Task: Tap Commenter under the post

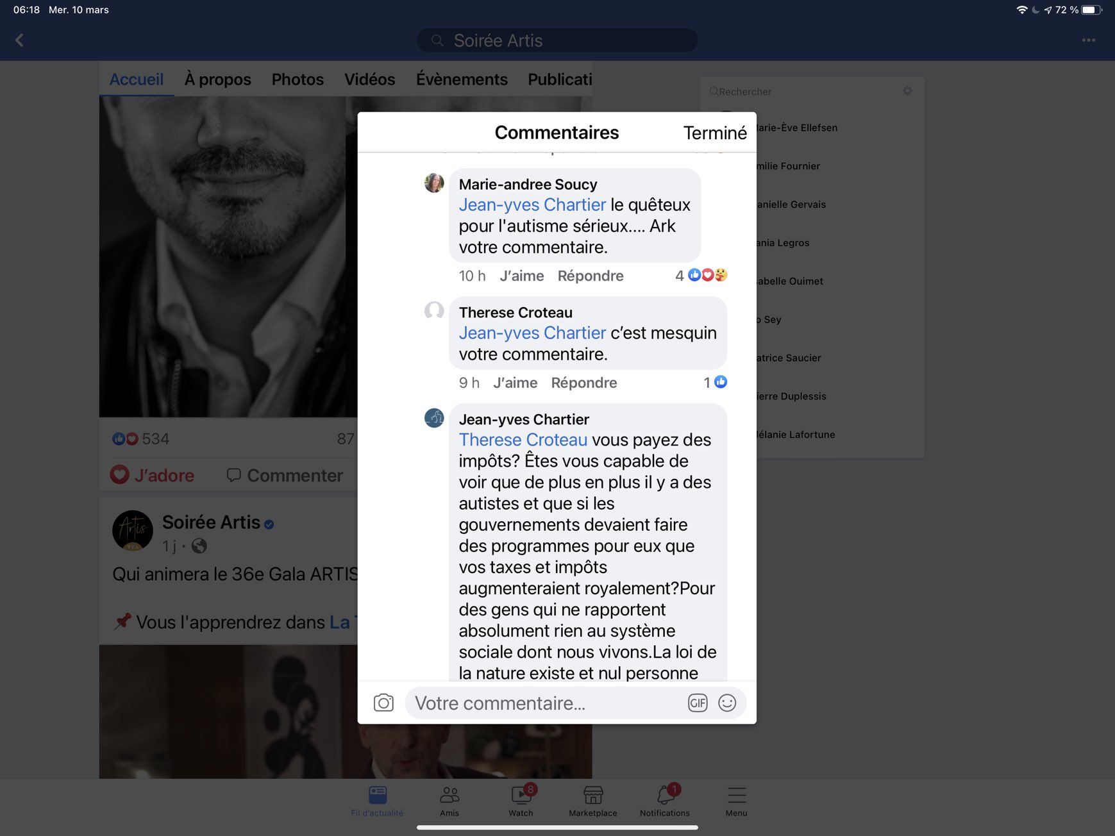Action: (285, 475)
